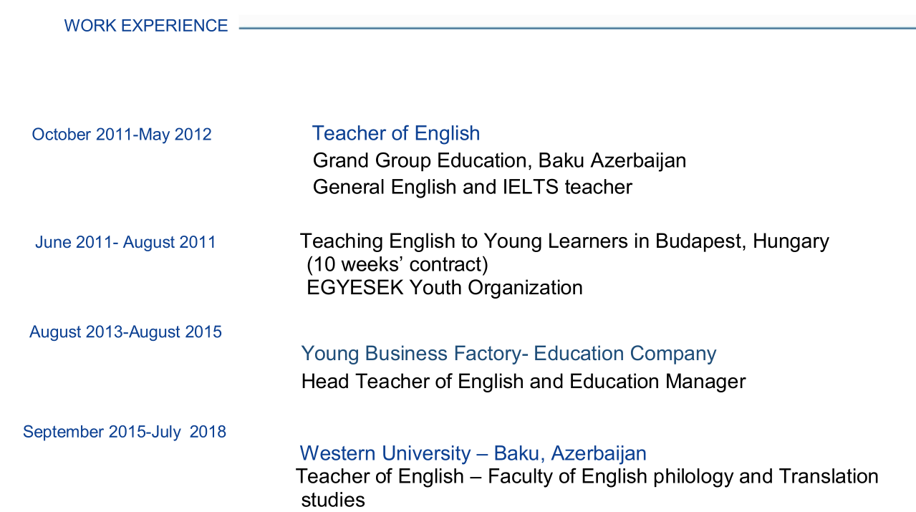Click the WORK EXPERIENCE section heading

click(146, 26)
